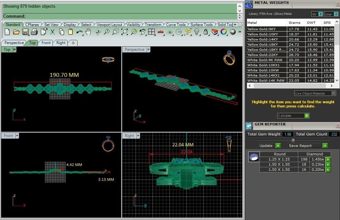340x220 pixels.
Task: Open Set CPlane grid icon
Action: 170,32
